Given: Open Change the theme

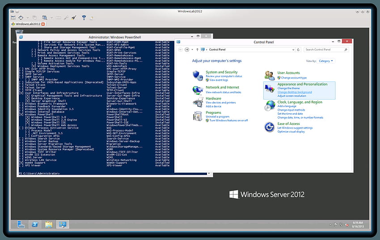Looking at the screenshot, I should pyautogui.click(x=288, y=88).
